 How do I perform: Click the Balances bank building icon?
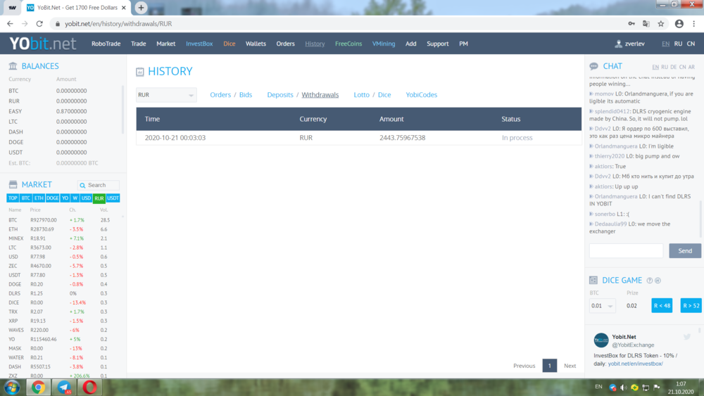13,66
